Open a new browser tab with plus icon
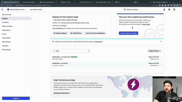This screenshot has width=182, height=102. click(x=173, y=2)
